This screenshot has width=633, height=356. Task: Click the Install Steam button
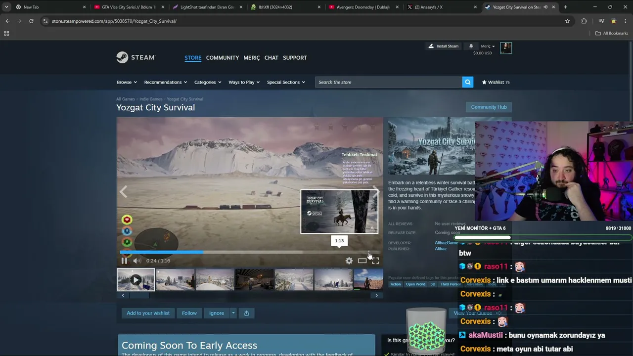click(x=443, y=46)
